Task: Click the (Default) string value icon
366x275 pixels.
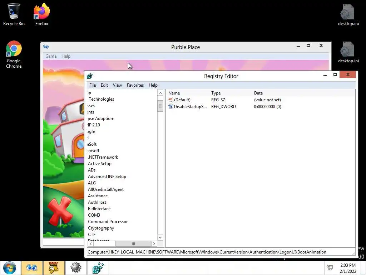Action: [x=170, y=100]
